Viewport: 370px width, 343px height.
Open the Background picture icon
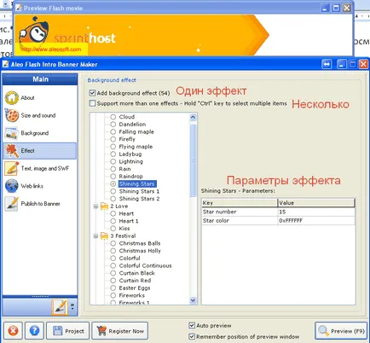(x=12, y=133)
